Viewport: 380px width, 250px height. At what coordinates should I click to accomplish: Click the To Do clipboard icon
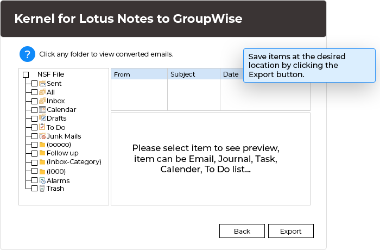tap(42, 127)
